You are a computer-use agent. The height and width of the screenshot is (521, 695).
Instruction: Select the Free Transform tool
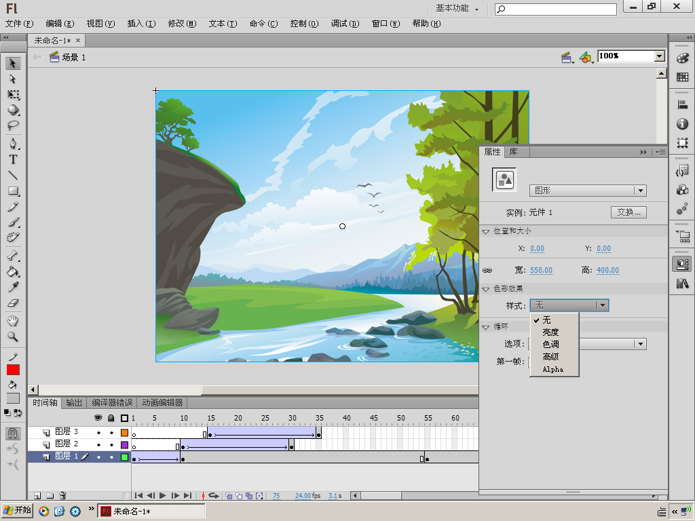tap(13, 94)
